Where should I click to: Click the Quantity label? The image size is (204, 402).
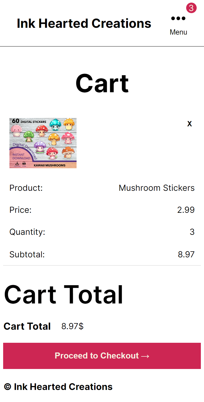(x=27, y=232)
